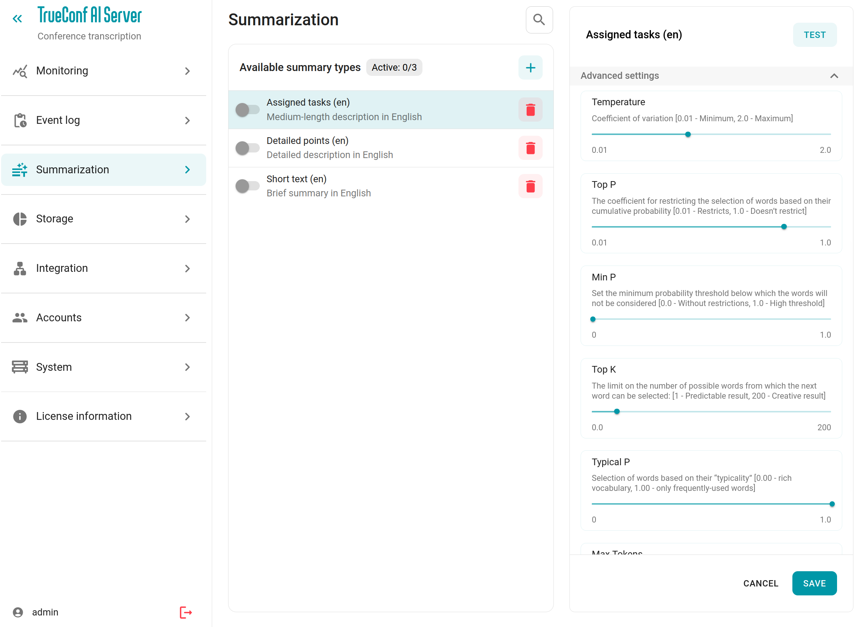Delete the Short text (en) summary type
859x627 pixels.
tap(530, 186)
